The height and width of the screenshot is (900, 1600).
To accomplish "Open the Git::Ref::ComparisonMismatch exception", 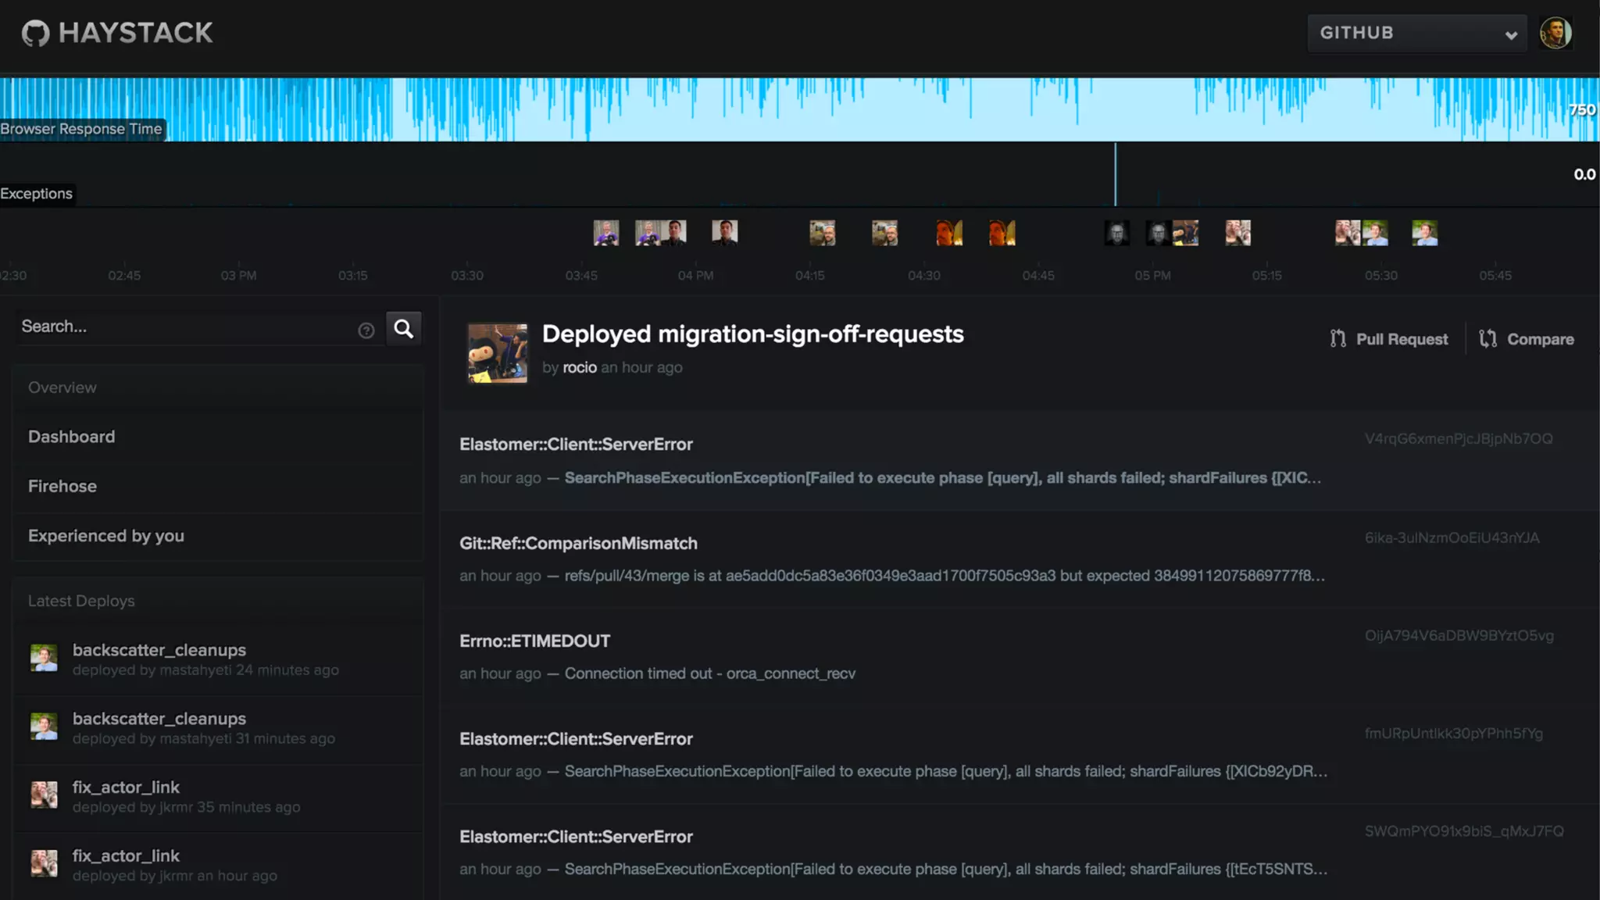I will (578, 544).
